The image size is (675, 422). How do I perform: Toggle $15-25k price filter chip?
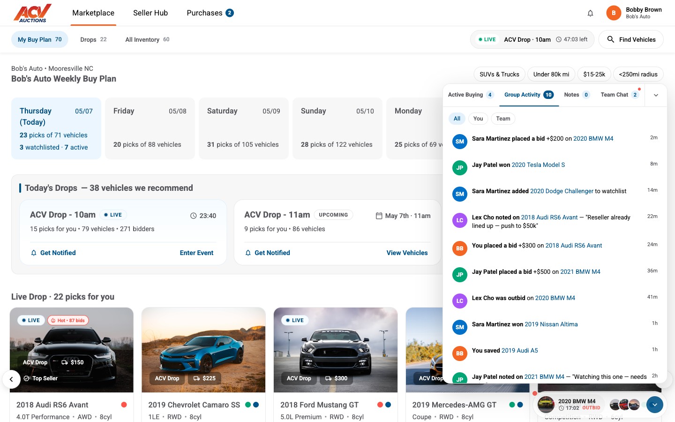click(x=594, y=74)
